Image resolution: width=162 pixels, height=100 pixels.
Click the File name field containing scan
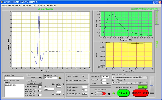pyautogui.click(x=49, y=89)
